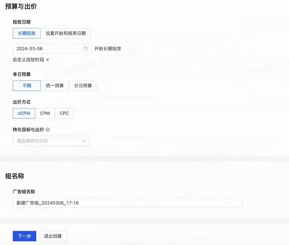Open the 请选择转化目标 dropdown arrow
This screenshot has width=289, height=245.
click(x=84, y=141)
